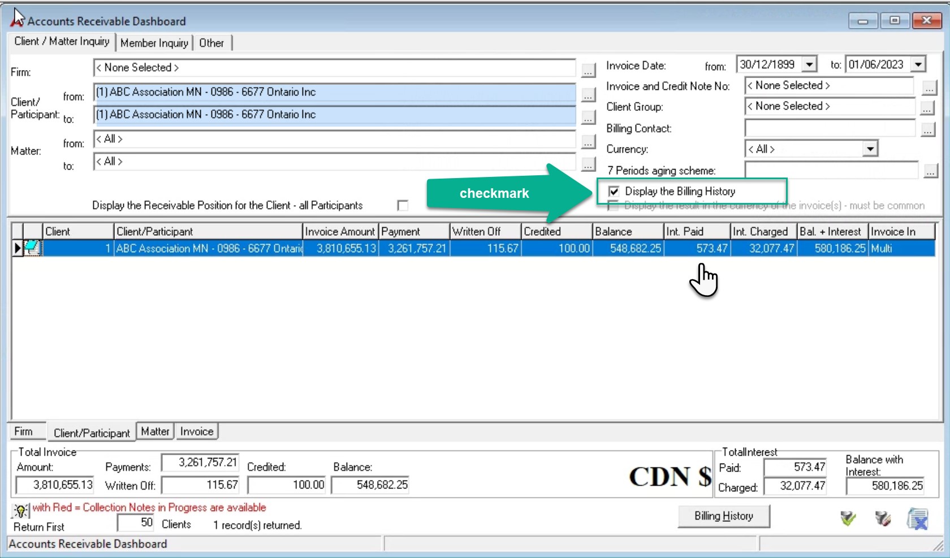950x558 pixels.
Task: Open the Matter to lookup ellipsis button
Action: click(x=588, y=164)
